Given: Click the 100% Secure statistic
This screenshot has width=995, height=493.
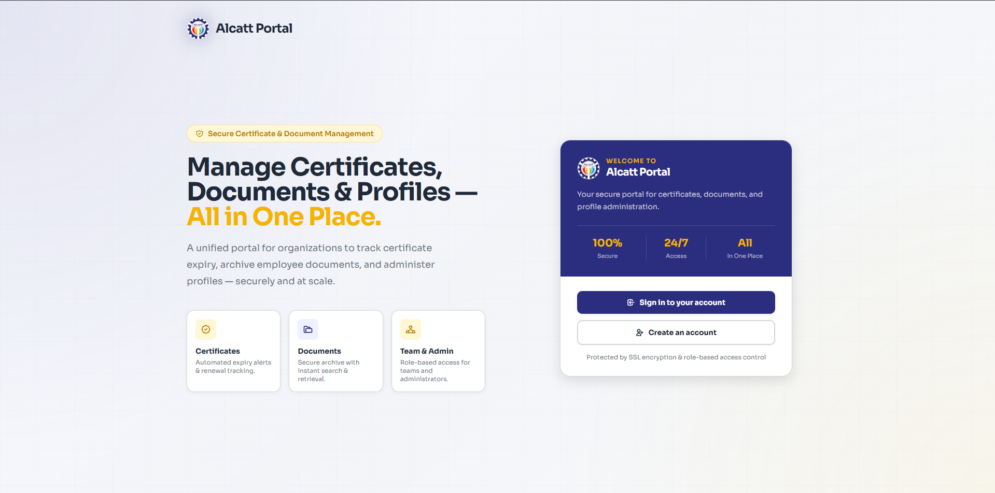Looking at the screenshot, I should coord(608,248).
